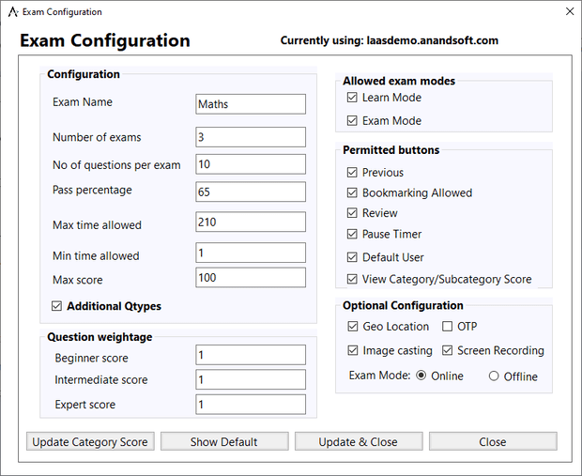This screenshot has width=582, height=476.
Task: Click the Close button at bottom
Action: click(x=493, y=441)
